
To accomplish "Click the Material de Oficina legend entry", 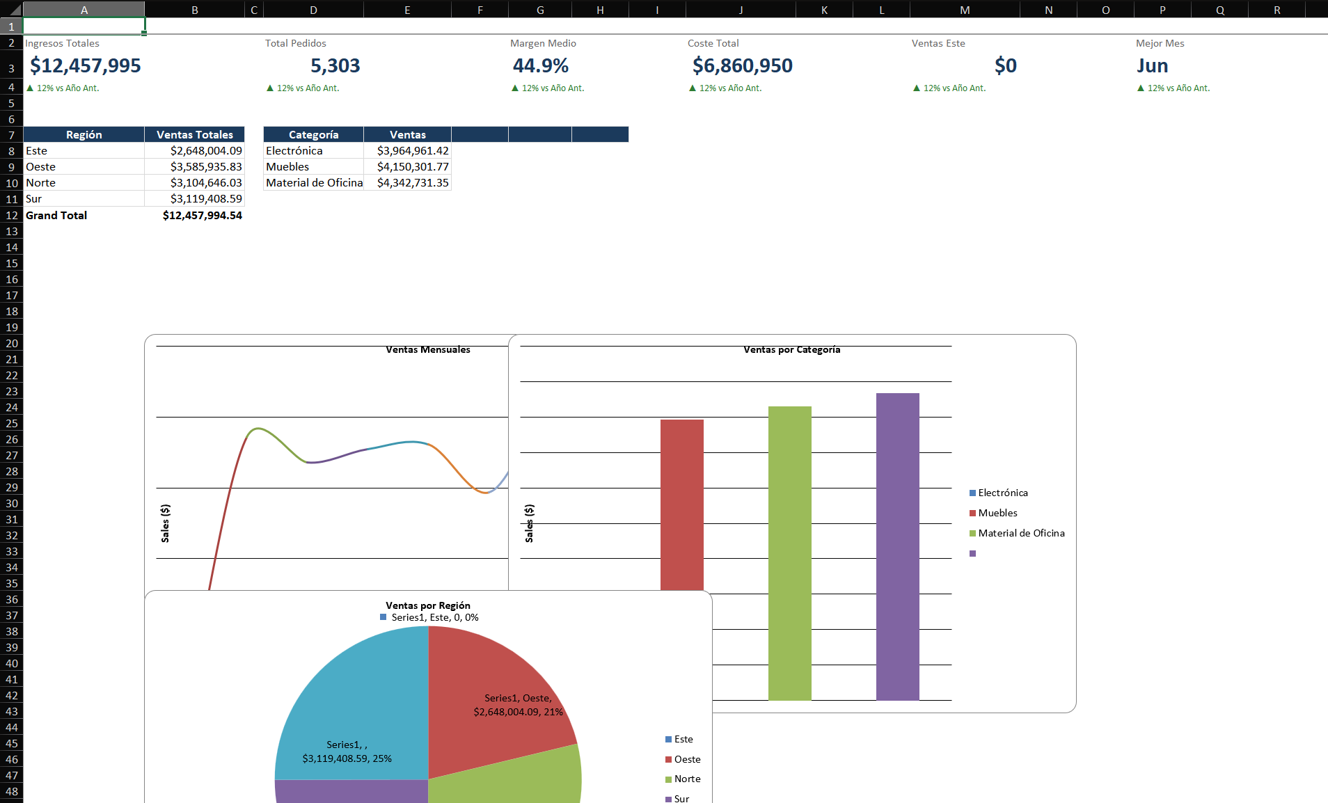I will pyautogui.click(x=1017, y=533).
